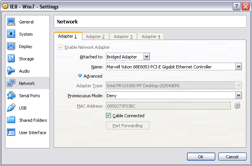Image resolution: width=252 pixels, height=166 pixels.
Task: Open the Attached to dropdown
Action: click(x=146, y=57)
